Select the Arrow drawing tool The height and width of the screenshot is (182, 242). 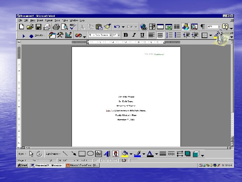click(74, 154)
